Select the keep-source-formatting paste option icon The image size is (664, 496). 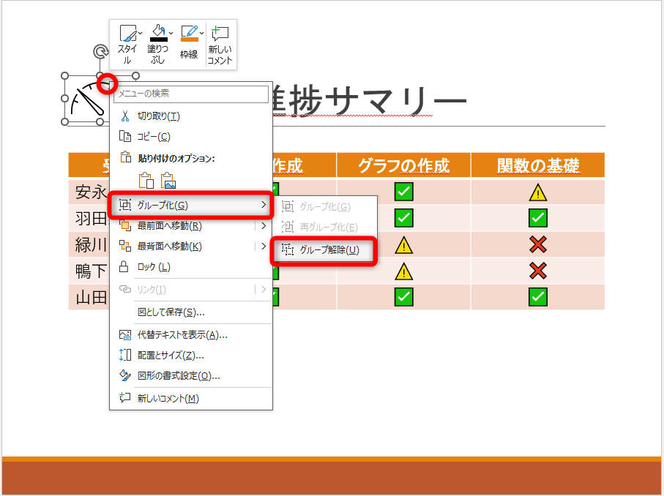(x=146, y=179)
